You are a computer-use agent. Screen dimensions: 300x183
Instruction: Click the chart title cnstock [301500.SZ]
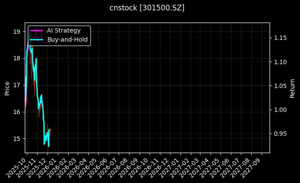click(x=147, y=8)
